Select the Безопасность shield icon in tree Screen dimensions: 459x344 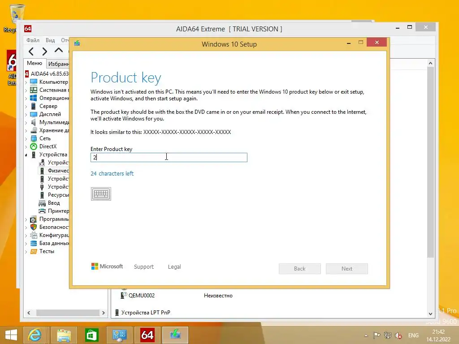[34, 227]
